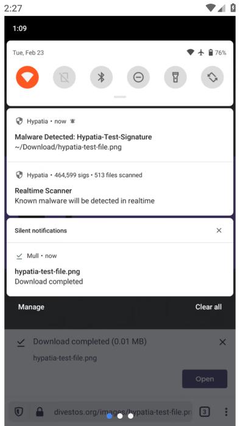Tap the tracking protection shield in address bar
This screenshot has height=426, width=240.
18,412
